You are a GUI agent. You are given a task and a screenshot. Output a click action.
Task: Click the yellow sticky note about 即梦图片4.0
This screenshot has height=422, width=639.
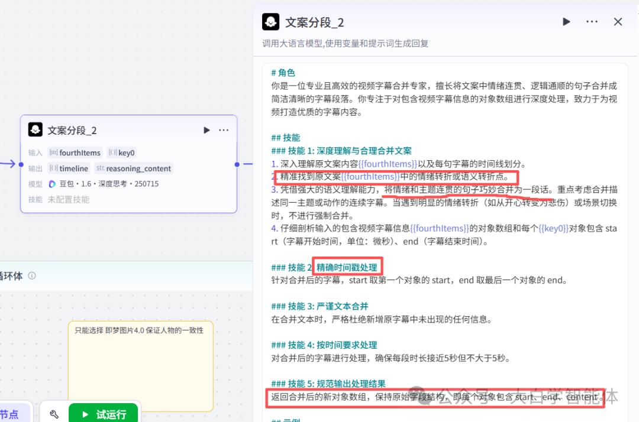coord(141,366)
